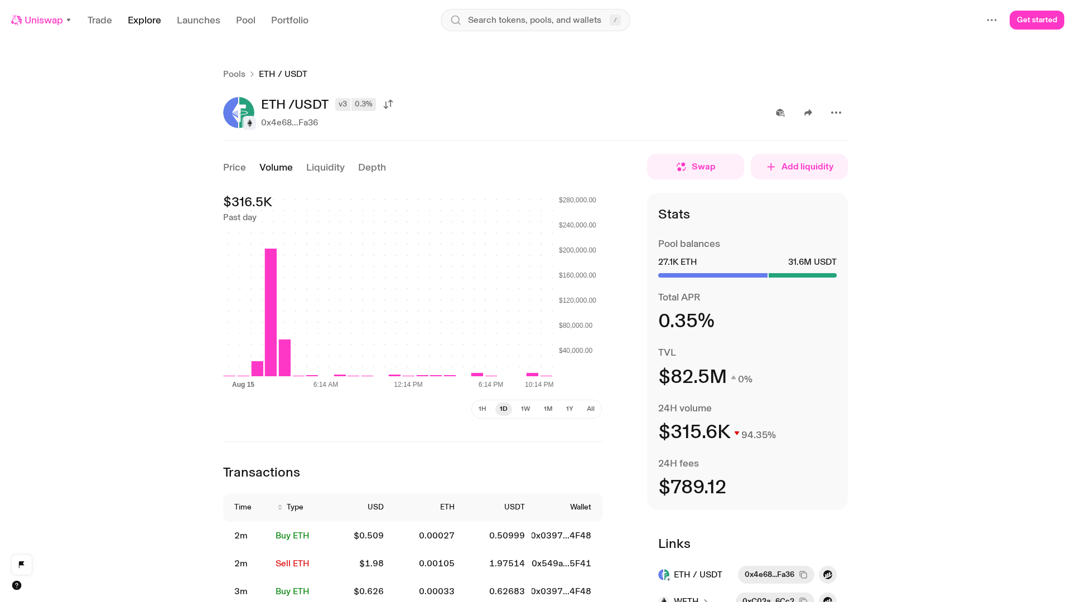Viewport: 1071px width, 602px height.
Task: Select the 1H time range
Action: pyautogui.click(x=483, y=409)
